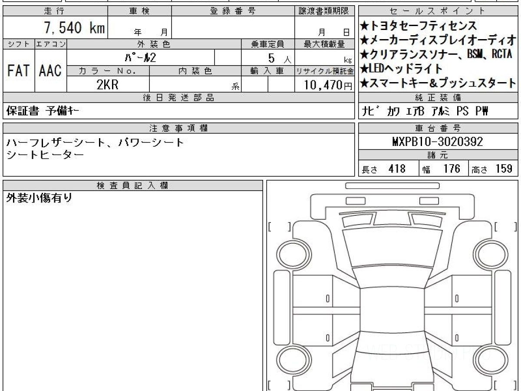Image resolution: width=521 pixels, height=391 pixels.
Task: Select the 保証書 予備キー entry
Action: pos(43,111)
